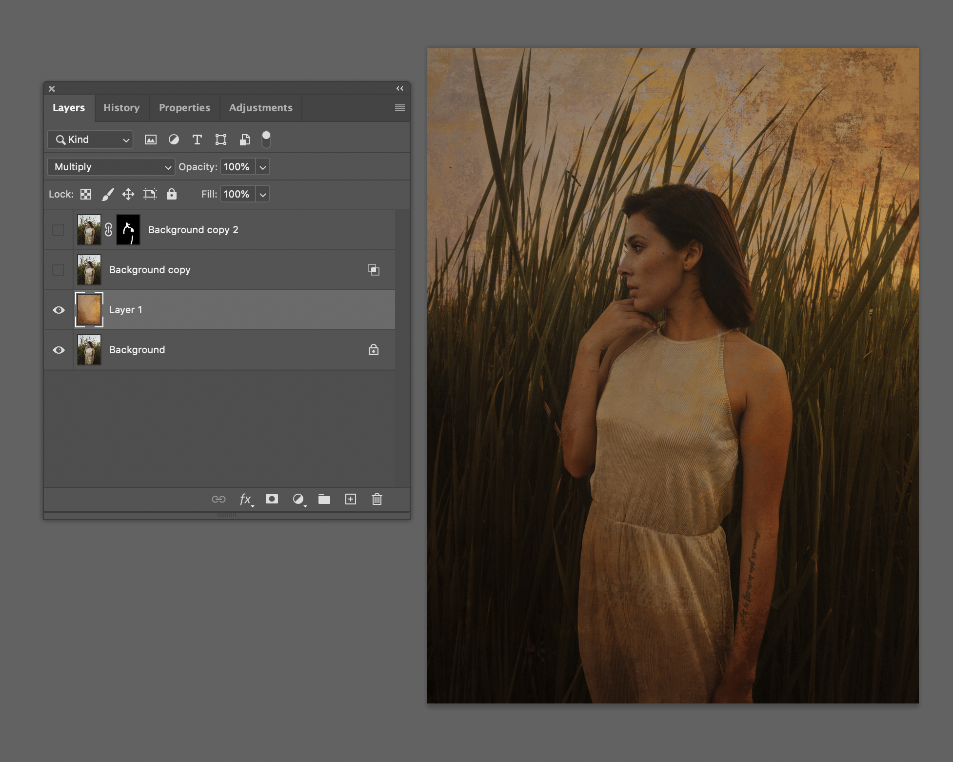Create a new layer with plus icon
Viewport: 953px width, 762px height.
pos(350,499)
